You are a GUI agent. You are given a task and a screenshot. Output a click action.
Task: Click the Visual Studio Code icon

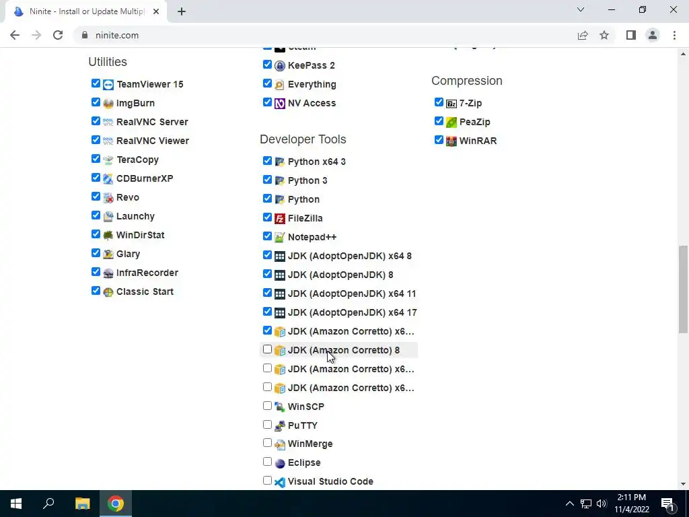[280, 482]
